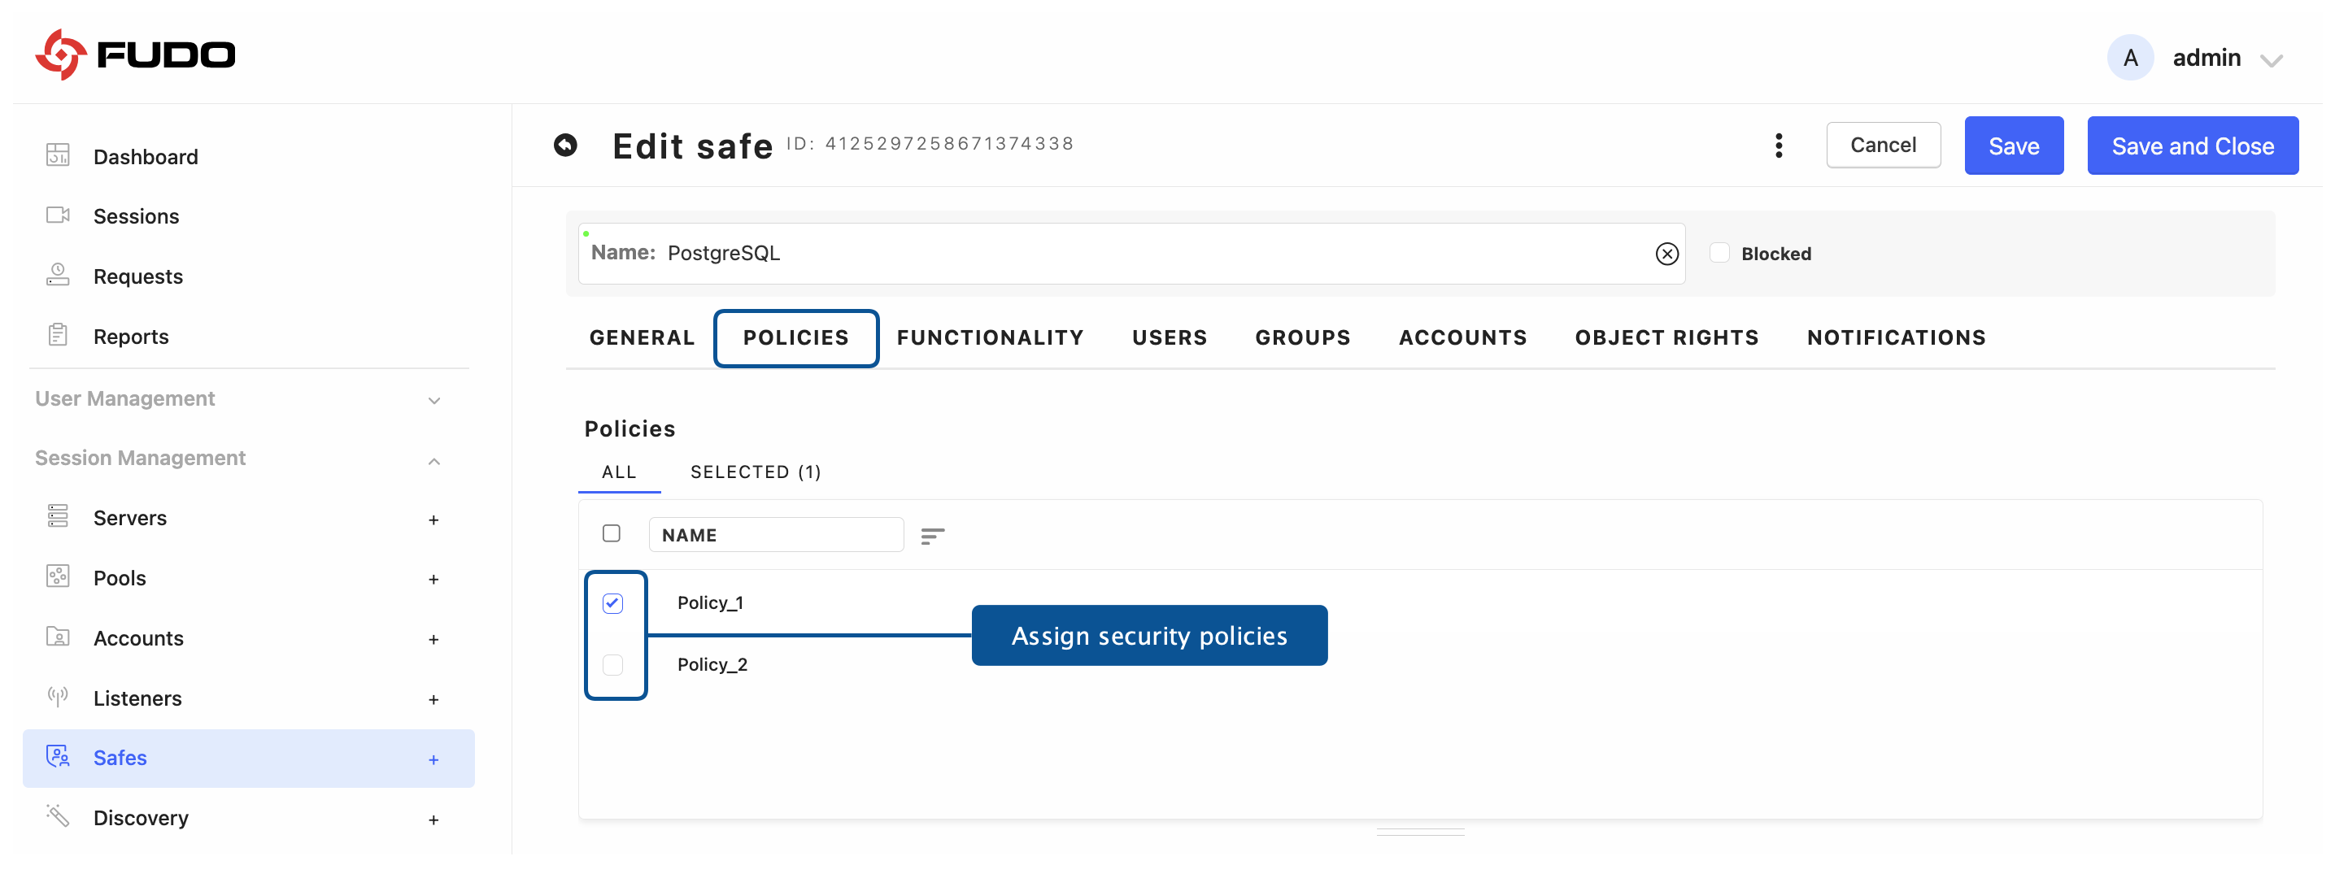Screen dimensions: 2335x874
Task: Open Dashboard from the sidebar
Action: coord(145,157)
